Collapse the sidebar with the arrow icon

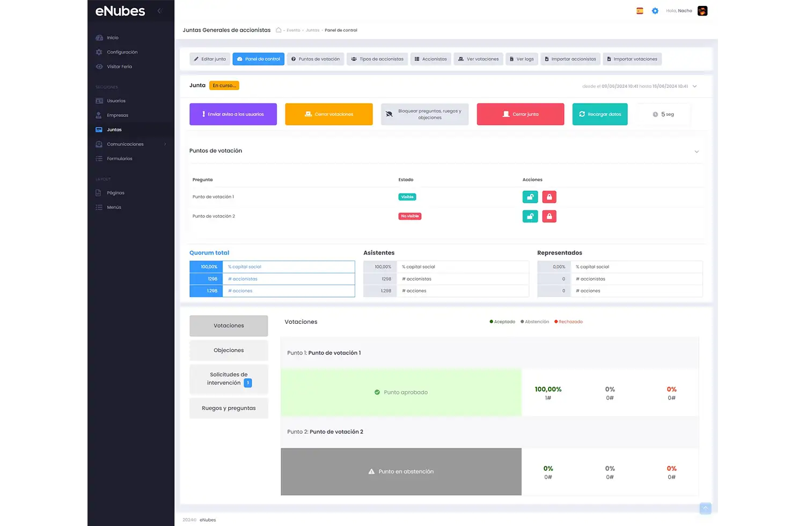point(159,11)
